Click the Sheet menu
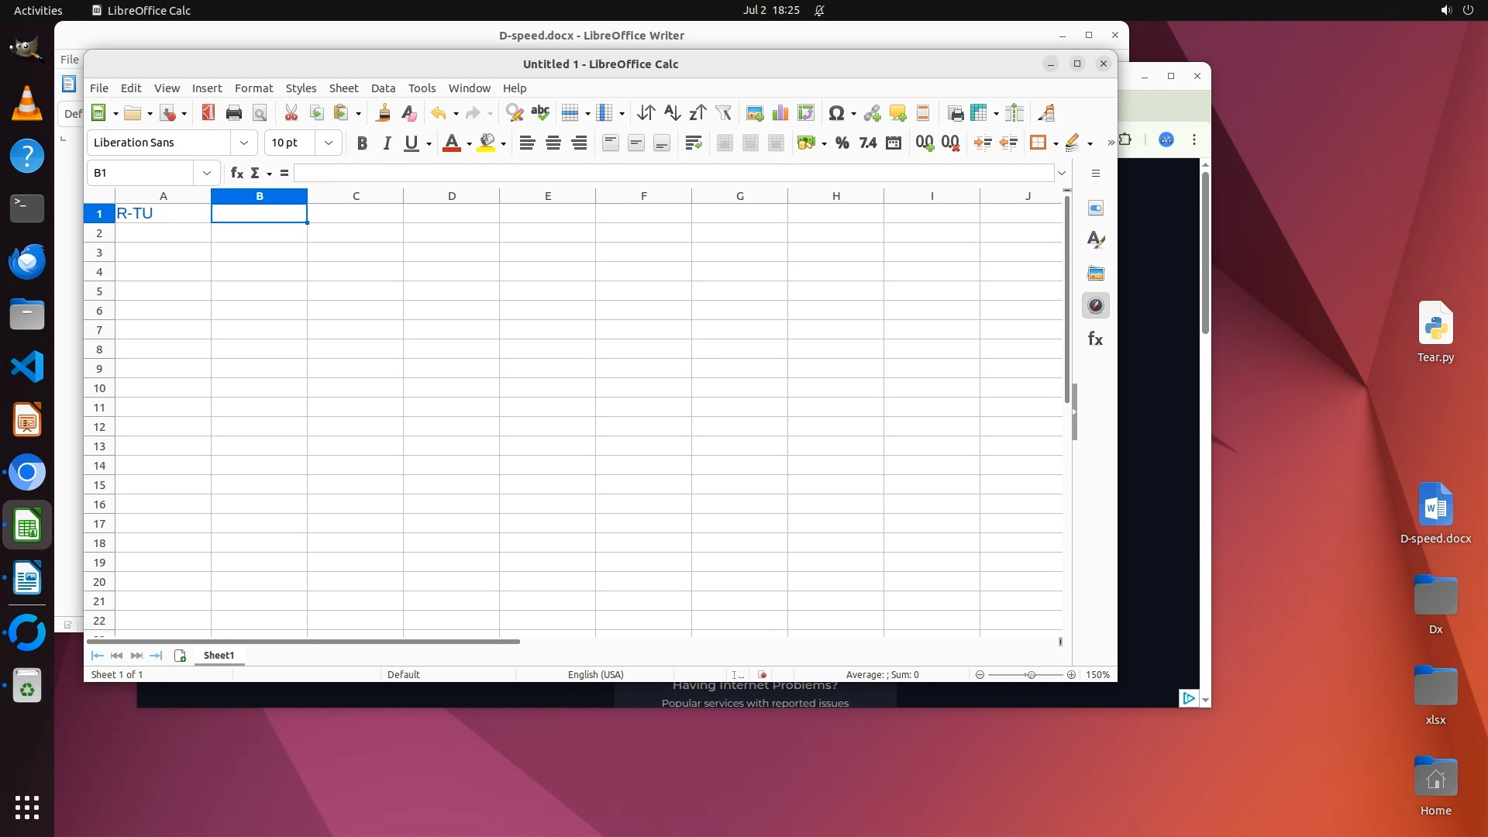 [343, 88]
